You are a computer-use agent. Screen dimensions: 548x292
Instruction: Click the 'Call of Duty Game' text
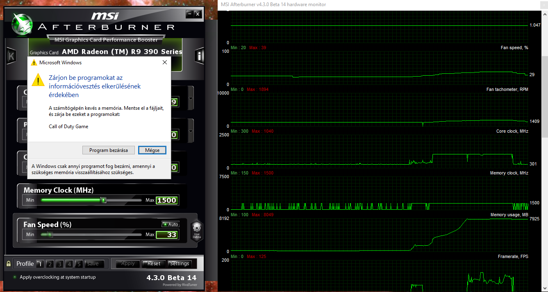[68, 127]
